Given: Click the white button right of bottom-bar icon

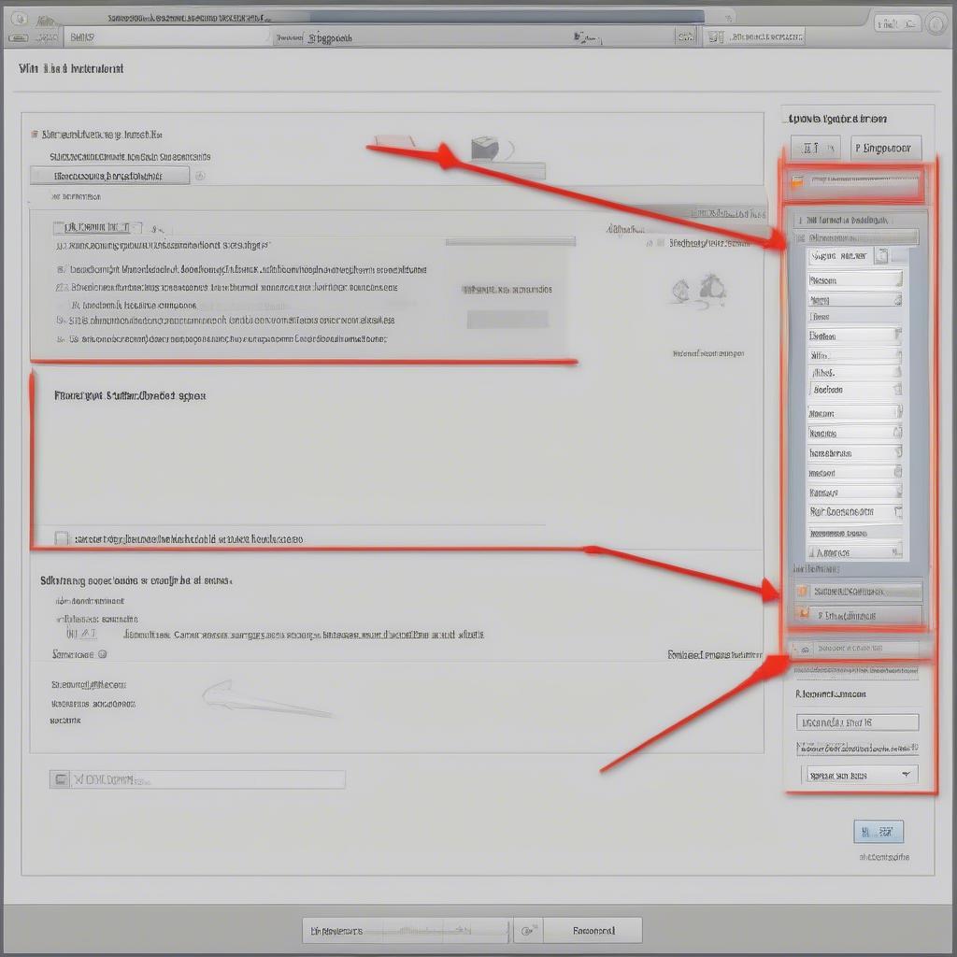Looking at the screenshot, I should 593,931.
